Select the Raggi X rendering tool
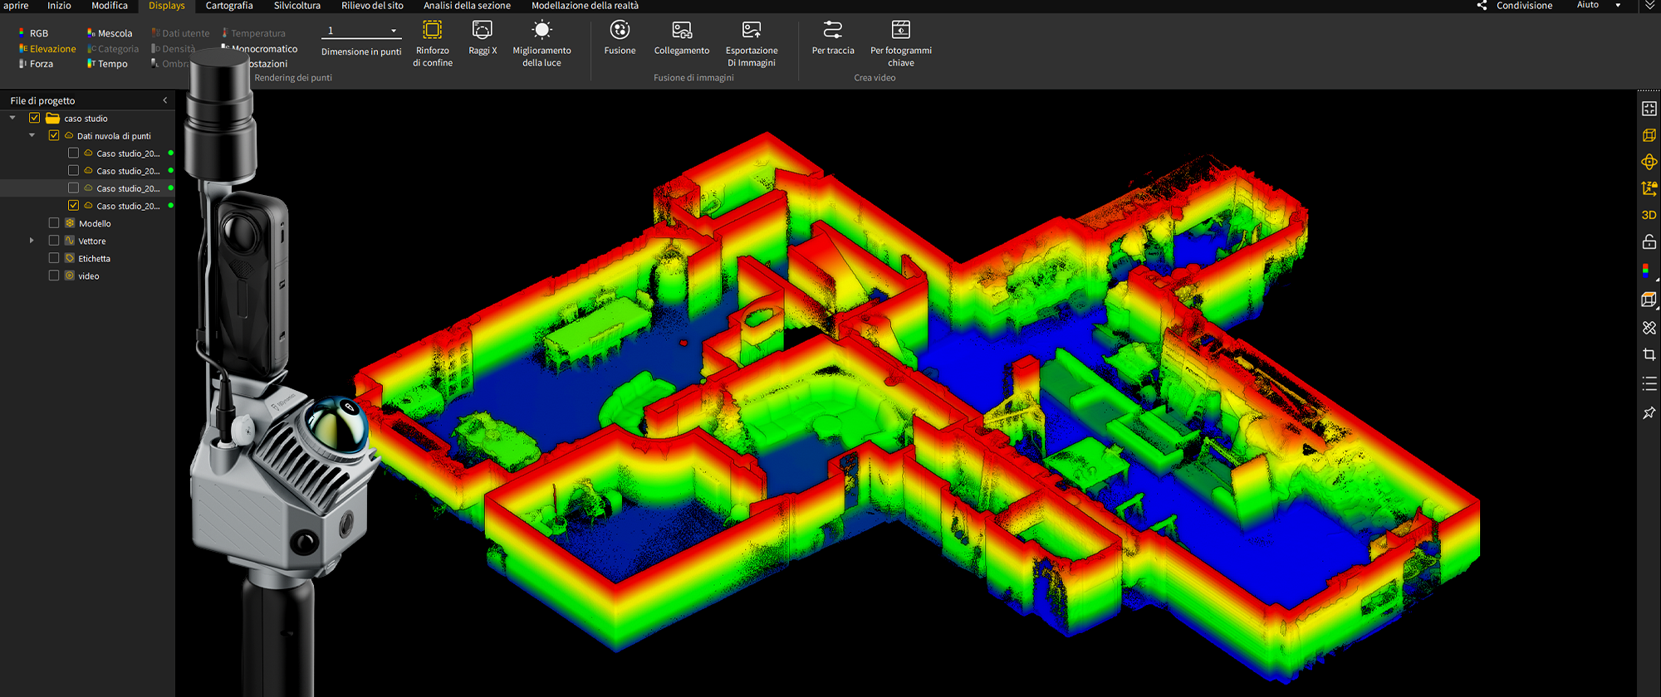 pyautogui.click(x=483, y=38)
